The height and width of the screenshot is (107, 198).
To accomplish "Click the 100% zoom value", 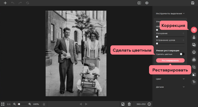I will pos(36,104).
